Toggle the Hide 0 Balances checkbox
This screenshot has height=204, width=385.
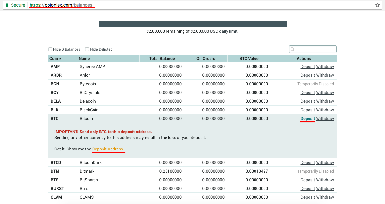coord(50,49)
